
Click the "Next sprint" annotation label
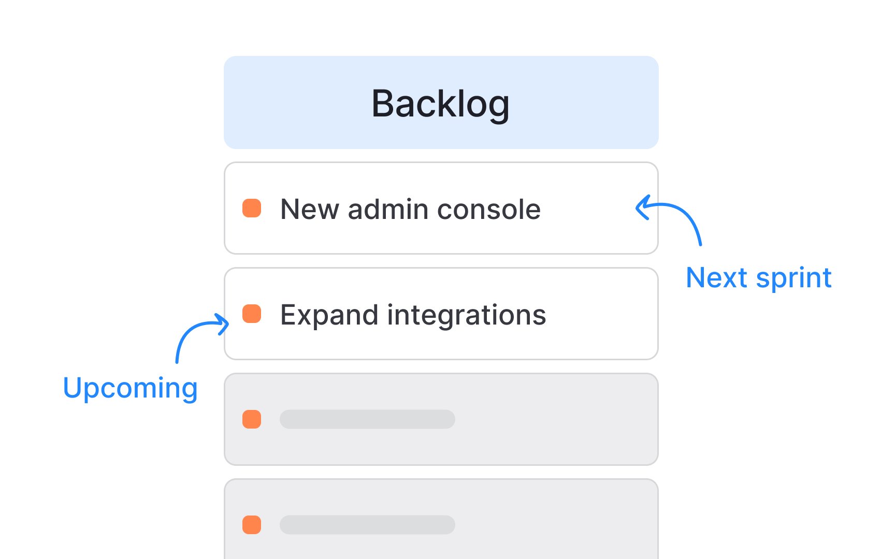pos(758,278)
